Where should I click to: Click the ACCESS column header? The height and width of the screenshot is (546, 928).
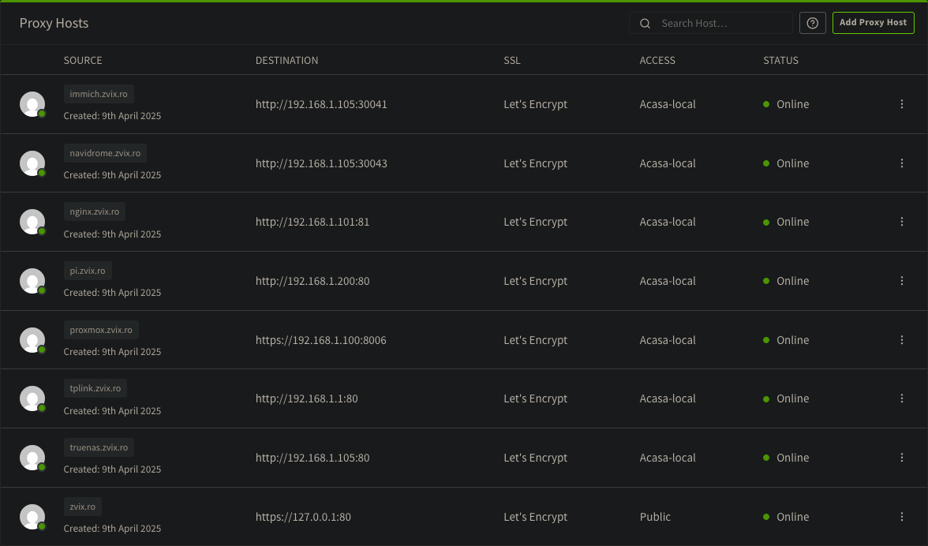coord(657,60)
